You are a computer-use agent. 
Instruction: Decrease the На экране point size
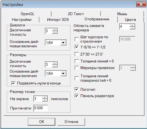[x=45, y=100]
